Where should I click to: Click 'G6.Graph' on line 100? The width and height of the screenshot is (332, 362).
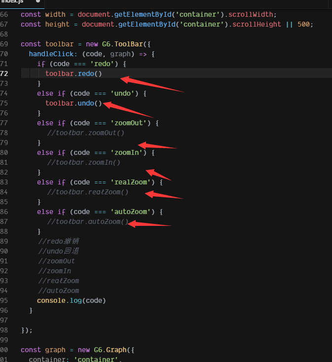(110, 350)
